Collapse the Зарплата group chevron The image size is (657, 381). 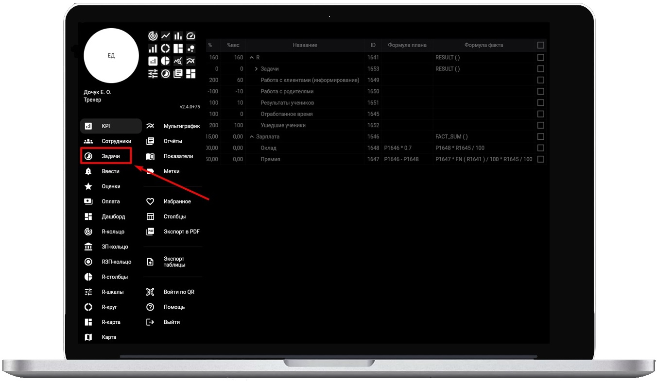[251, 137]
